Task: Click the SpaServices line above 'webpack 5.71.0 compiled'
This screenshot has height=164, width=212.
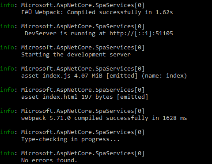Action: (x=83, y=111)
